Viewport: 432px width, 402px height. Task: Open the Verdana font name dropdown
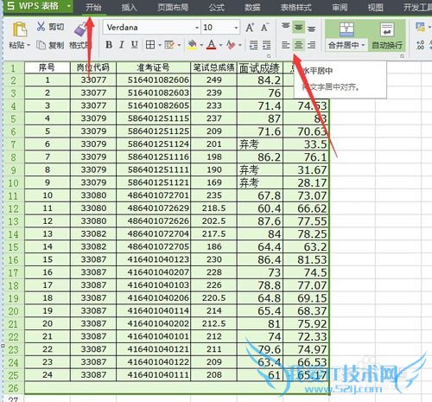[x=197, y=28]
